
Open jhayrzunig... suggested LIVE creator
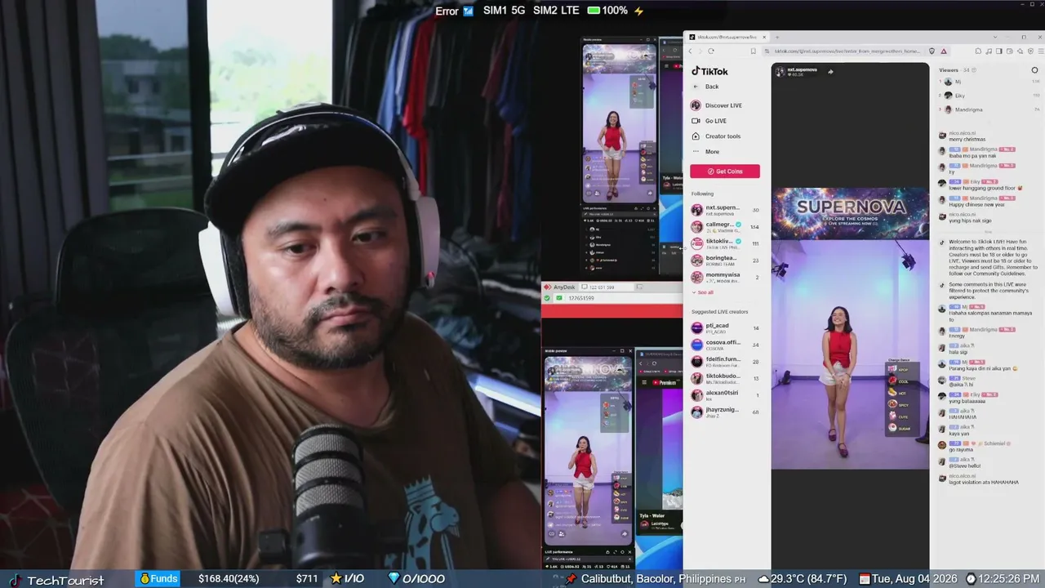tap(725, 412)
